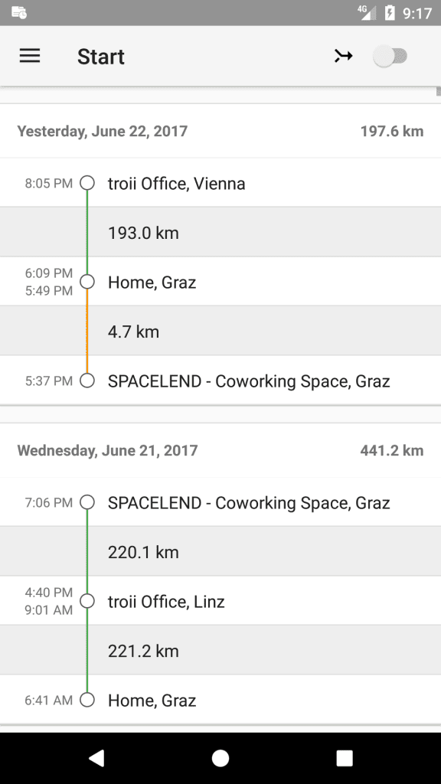Tap the 4G signal status icon

(367, 12)
